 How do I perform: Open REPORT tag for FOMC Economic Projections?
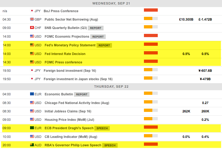[x=98, y=37]
